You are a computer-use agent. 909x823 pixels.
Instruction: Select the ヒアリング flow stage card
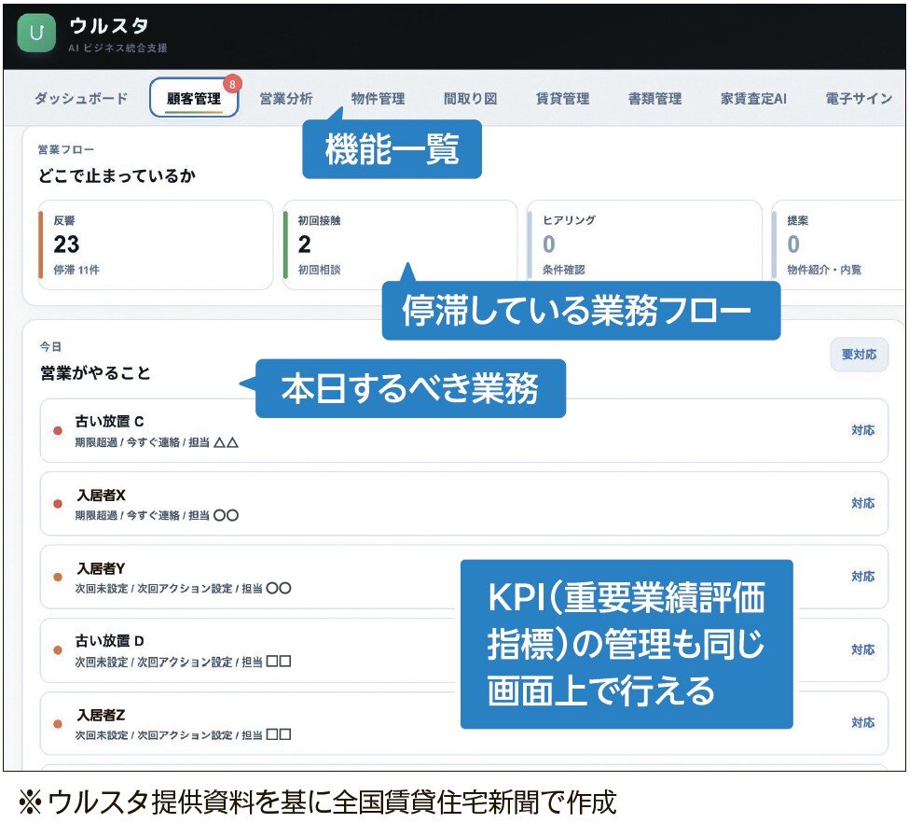point(644,244)
